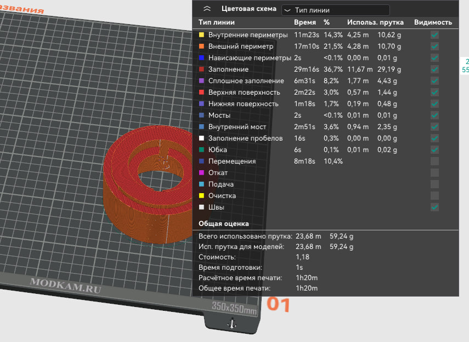This screenshot has width=469, height=342.
Task: Toggle visibility of Внешний периметр
Action: pos(434,47)
